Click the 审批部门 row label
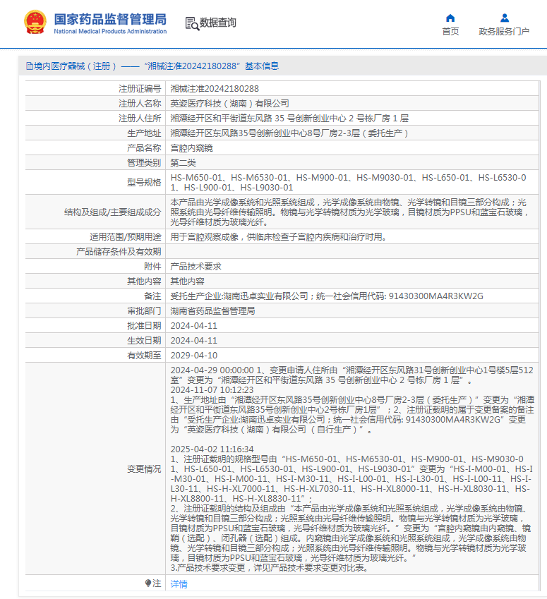Image resolution: width=547 pixels, height=599 pixels. [x=144, y=311]
